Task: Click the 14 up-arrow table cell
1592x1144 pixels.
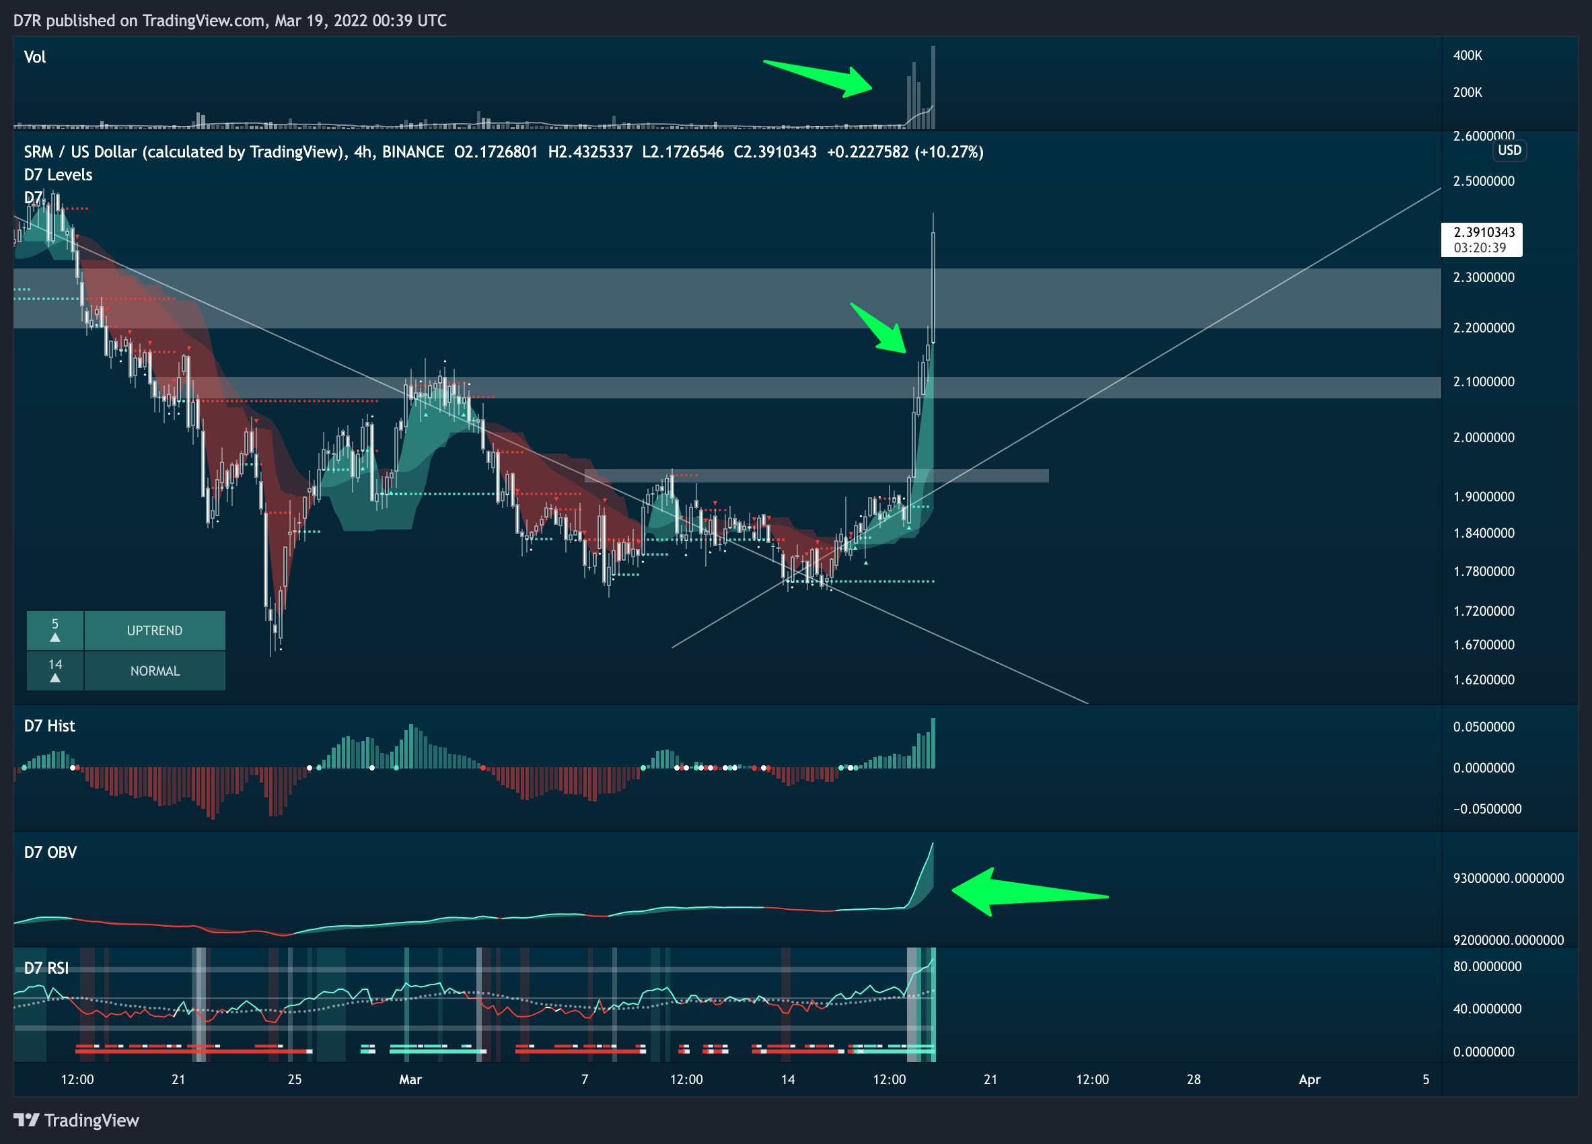Action: [55, 671]
